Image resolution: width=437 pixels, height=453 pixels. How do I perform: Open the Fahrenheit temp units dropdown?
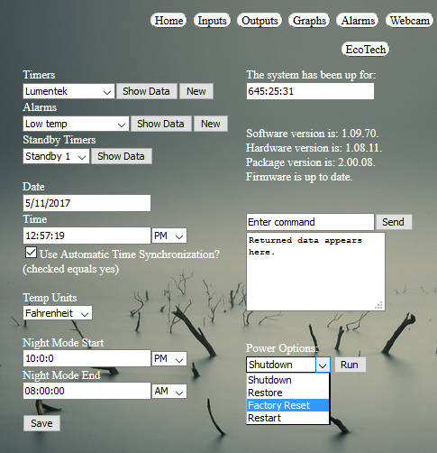point(58,313)
